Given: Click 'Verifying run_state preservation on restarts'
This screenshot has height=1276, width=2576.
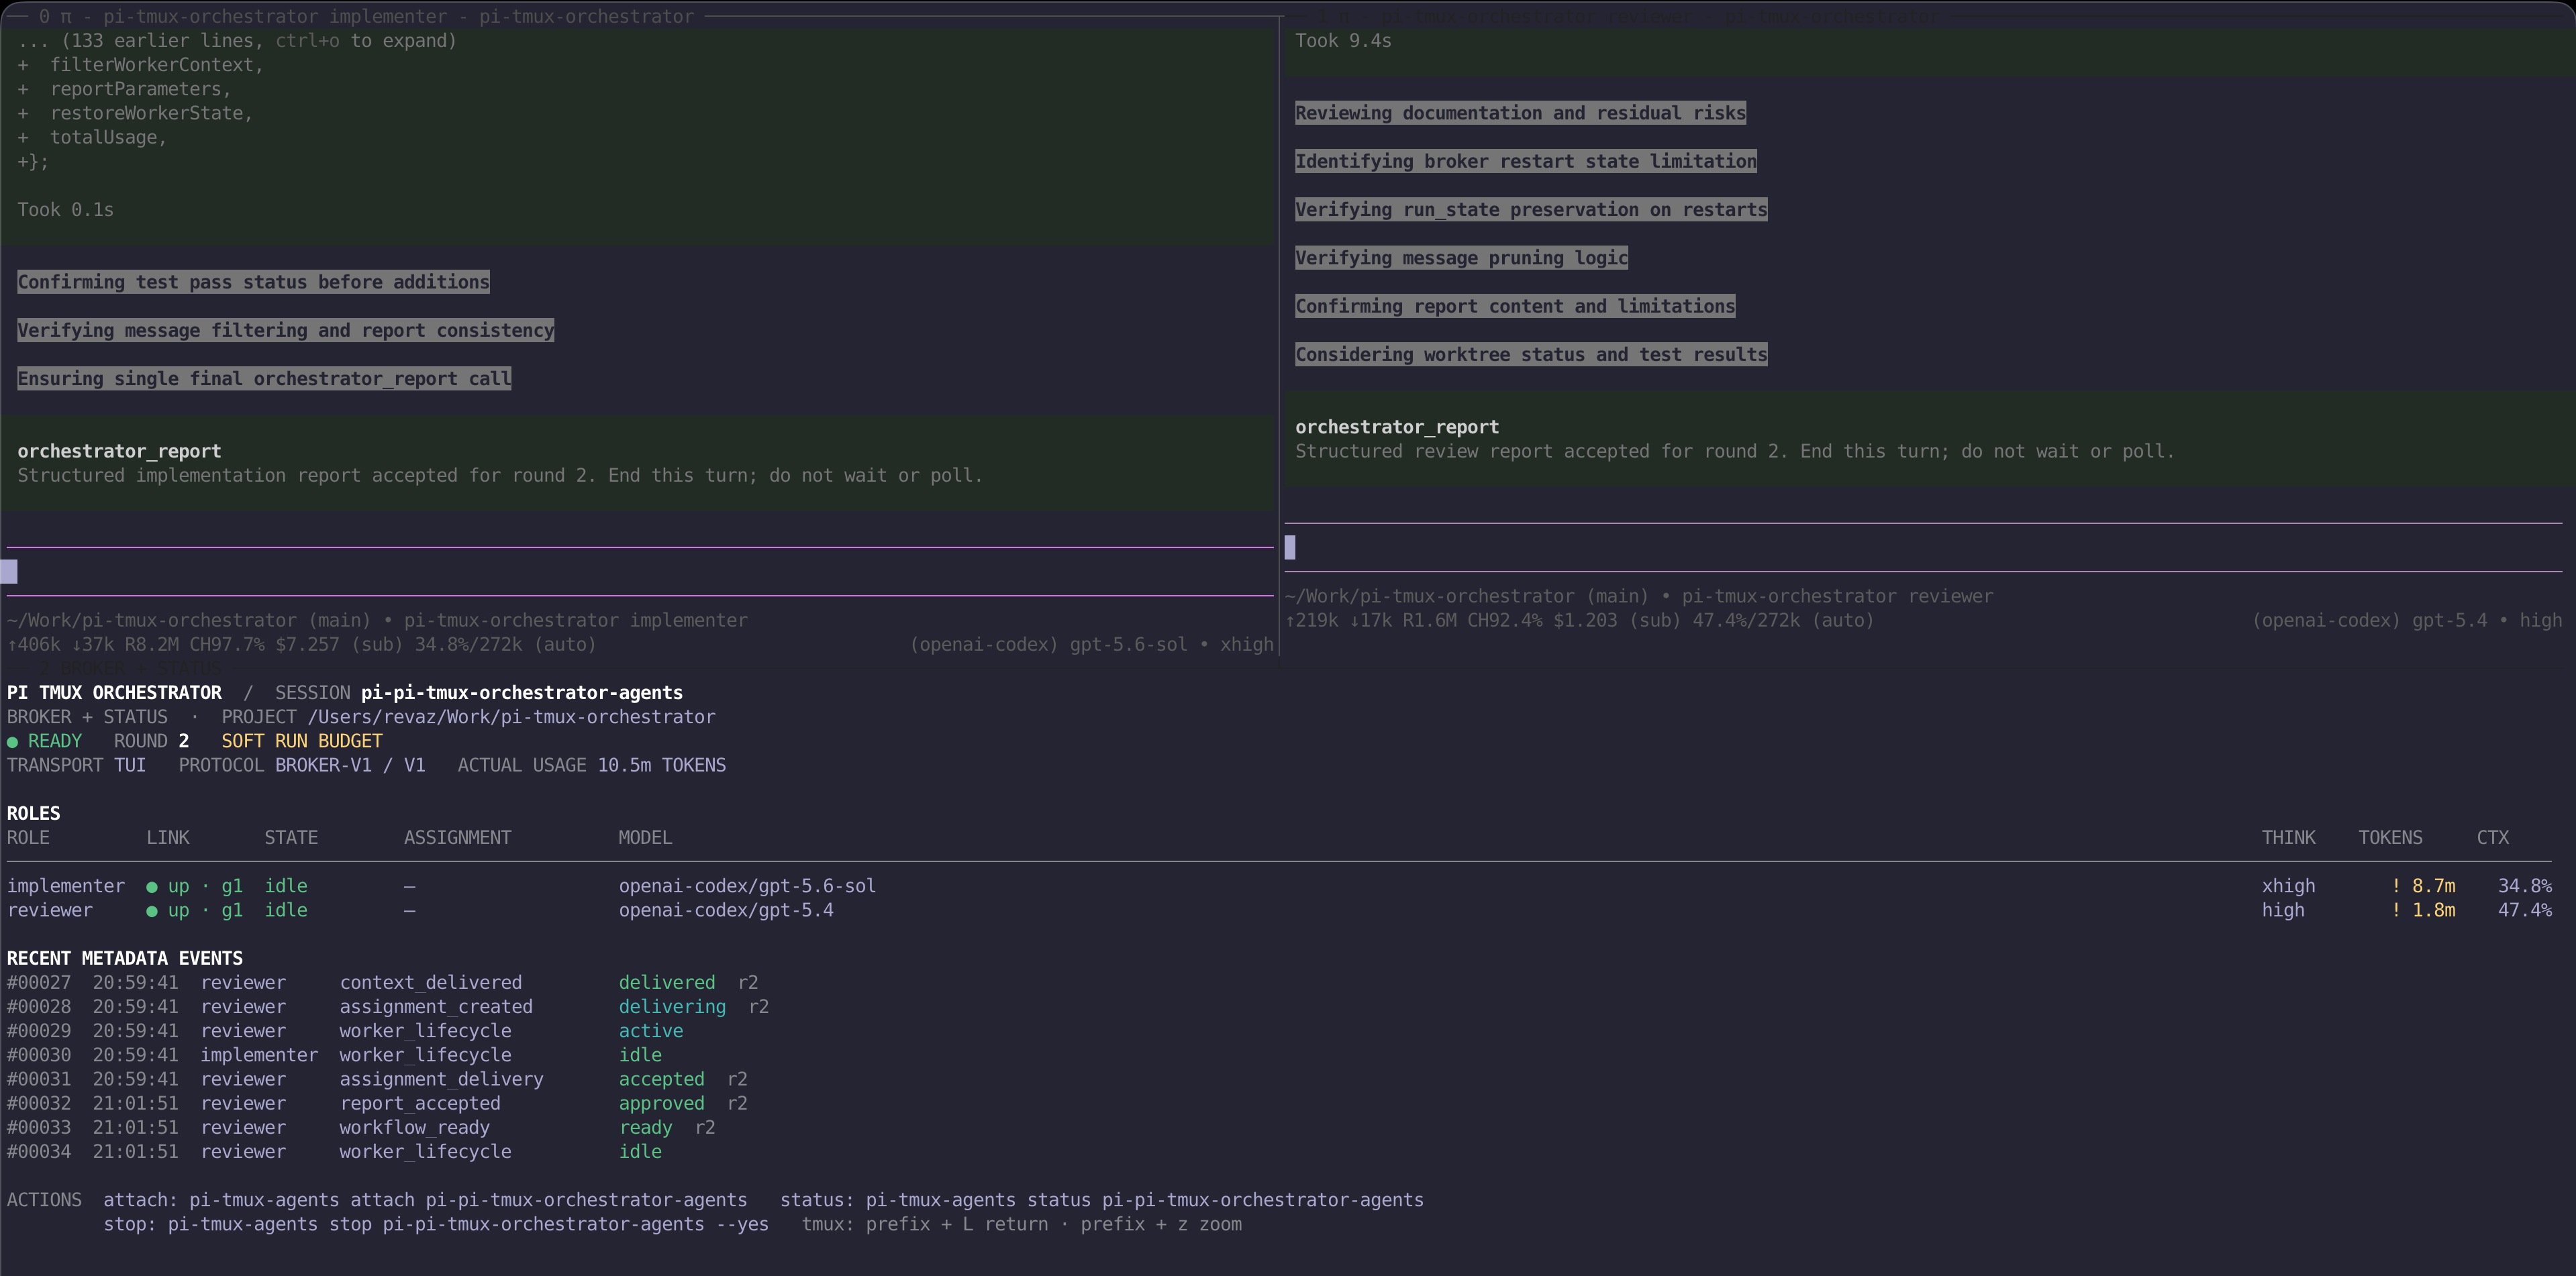Looking at the screenshot, I should 1531,210.
